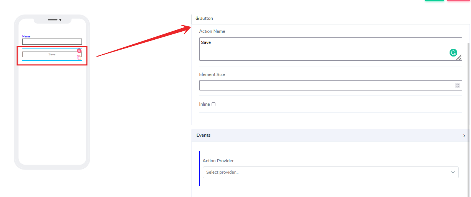This screenshot has height=197, width=471.
Task: Duplicate the Save element using copy icon
Action: click(x=79, y=58)
